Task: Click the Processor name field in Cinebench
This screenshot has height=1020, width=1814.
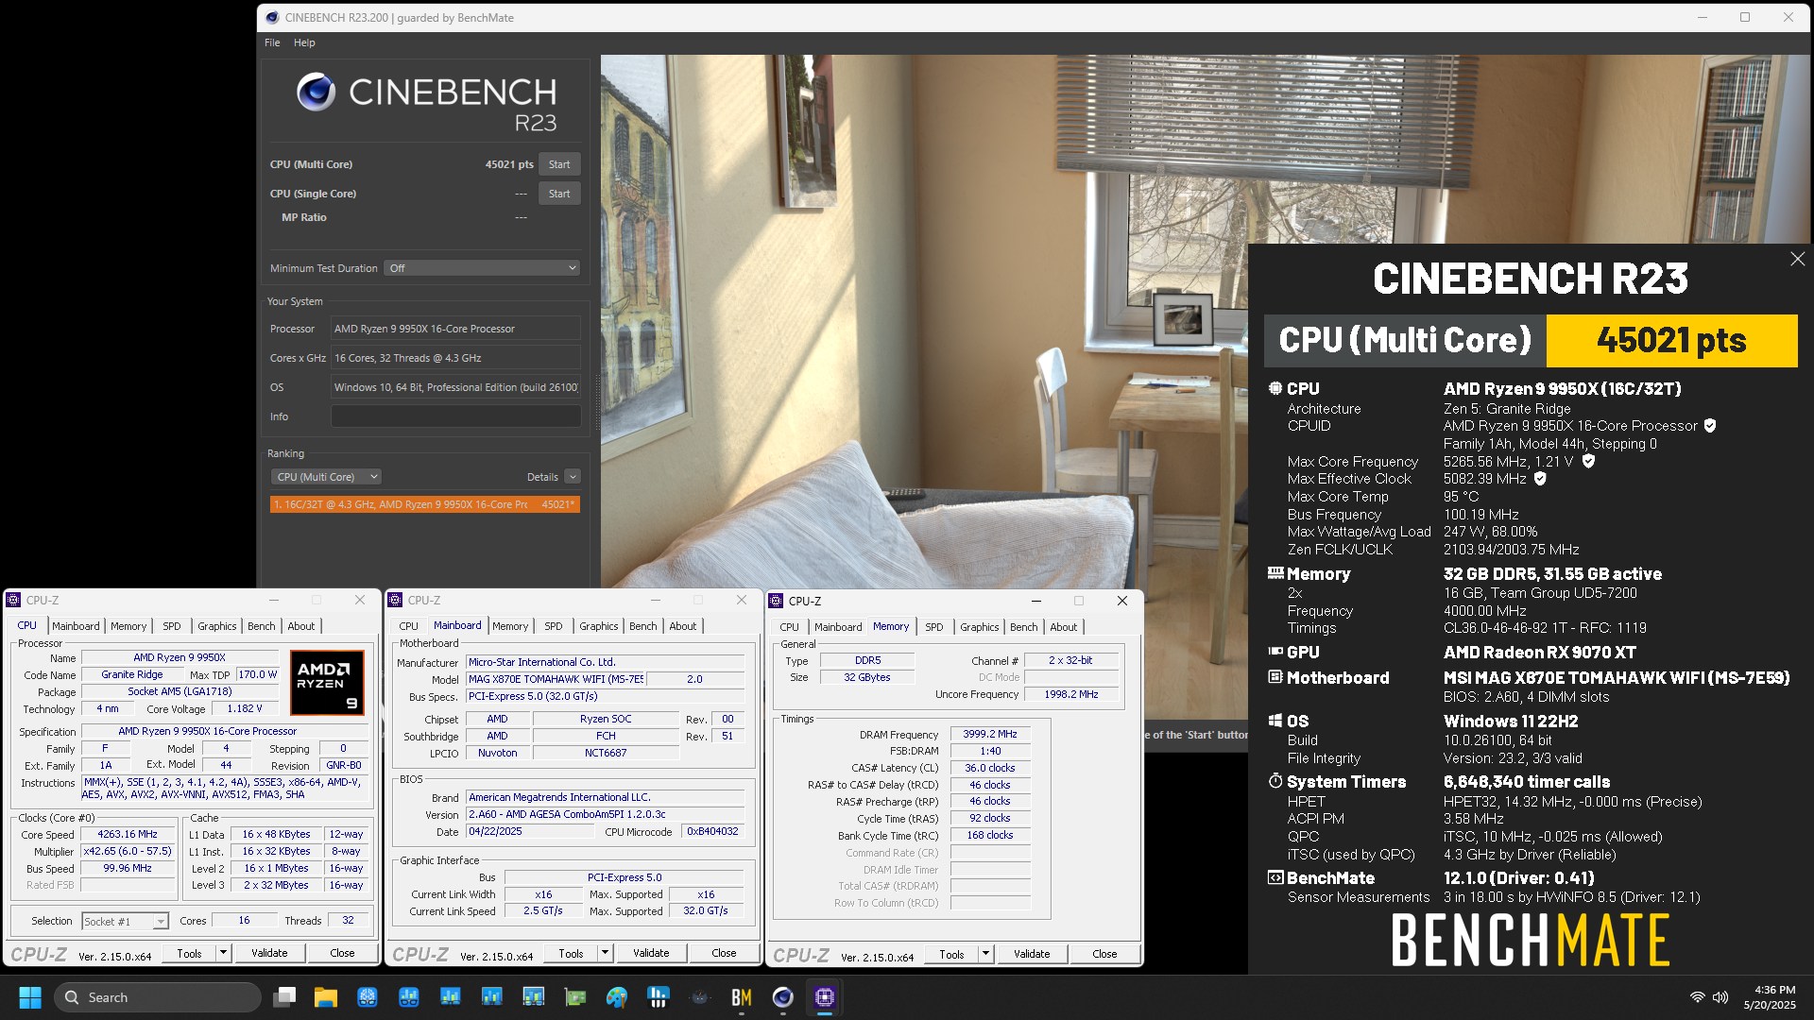Action: (455, 329)
